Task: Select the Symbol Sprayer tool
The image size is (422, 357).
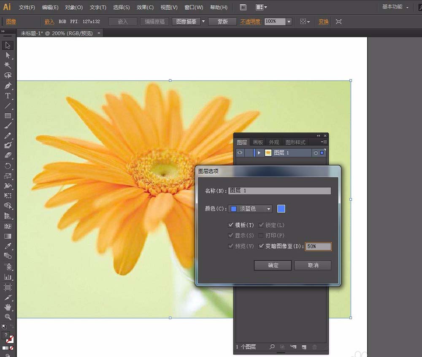Action: click(x=8, y=267)
